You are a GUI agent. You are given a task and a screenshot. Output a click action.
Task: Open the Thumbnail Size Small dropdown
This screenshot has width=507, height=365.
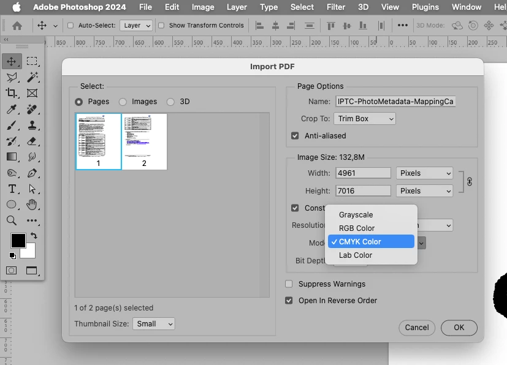click(x=154, y=323)
